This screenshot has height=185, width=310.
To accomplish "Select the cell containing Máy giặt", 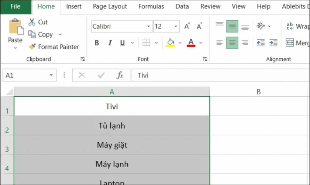I will pyautogui.click(x=112, y=145).
